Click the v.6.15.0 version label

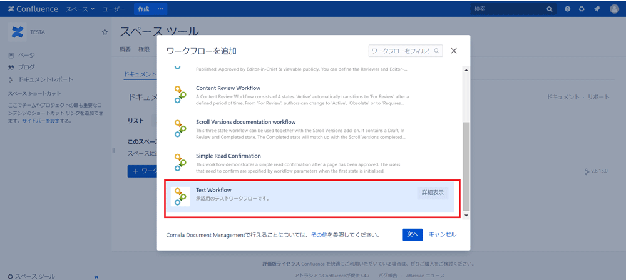click(x=599, y=171)
